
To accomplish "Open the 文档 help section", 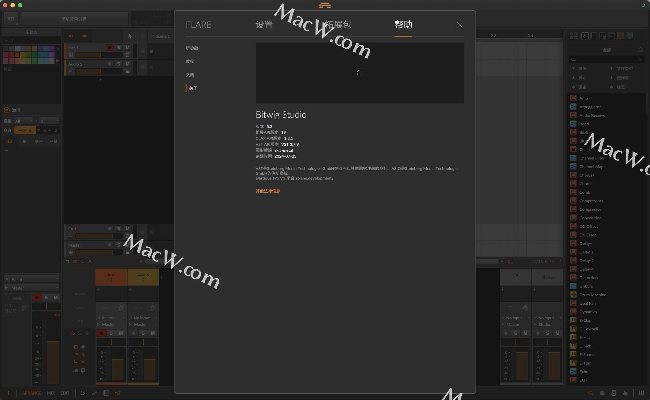I will (x=190, y=75).
